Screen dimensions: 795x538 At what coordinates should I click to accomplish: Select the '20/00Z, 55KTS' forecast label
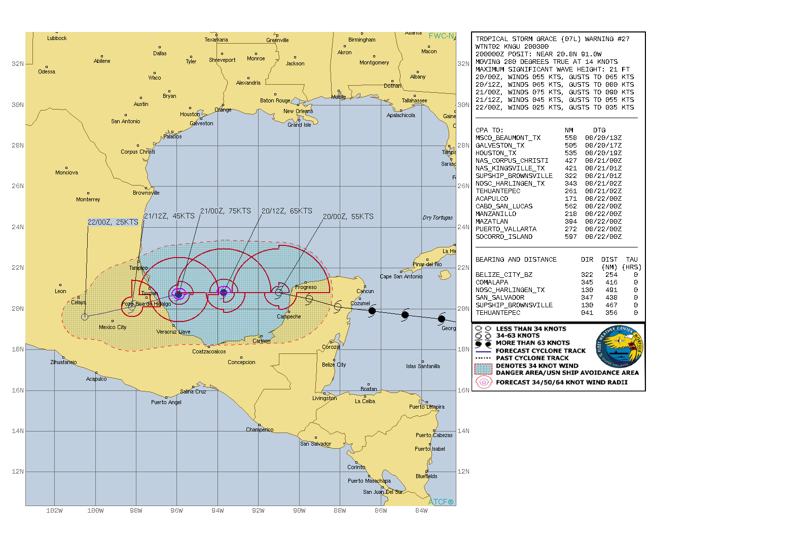coord(348,217)
